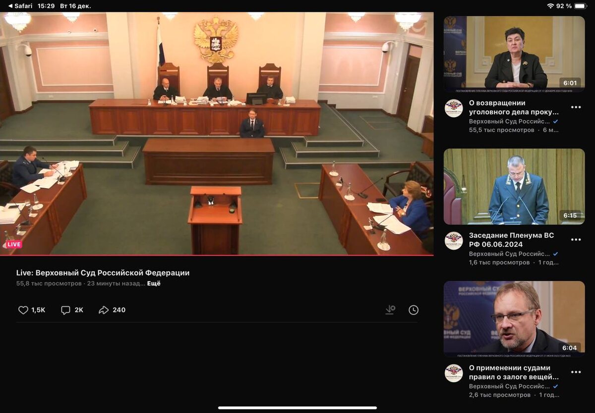Tap '1,6 тыс просмотров' under second recommendation
Viewport: 595px width, 413px height.
coord(499,262)
